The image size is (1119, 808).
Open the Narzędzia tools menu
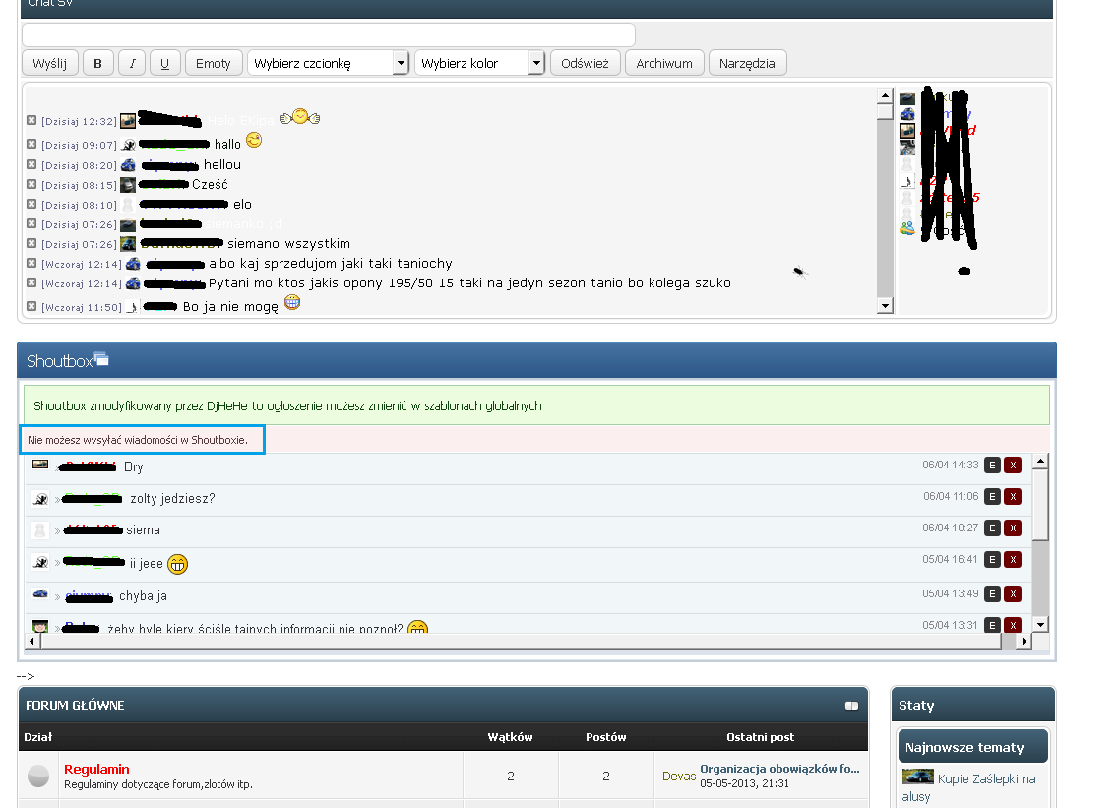747,64
